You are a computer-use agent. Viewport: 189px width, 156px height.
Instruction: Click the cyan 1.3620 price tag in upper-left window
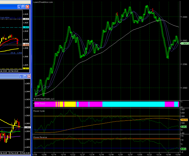26,27
